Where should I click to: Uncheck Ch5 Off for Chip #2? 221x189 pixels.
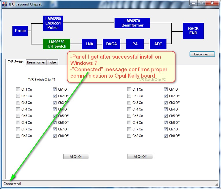pyautogui.click(x=166, y=116)
